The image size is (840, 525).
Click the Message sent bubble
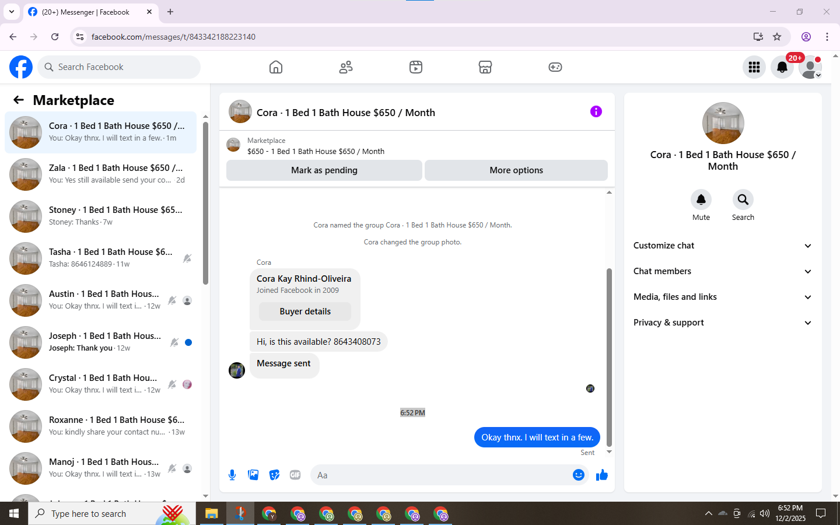click(x=284, y=365)
